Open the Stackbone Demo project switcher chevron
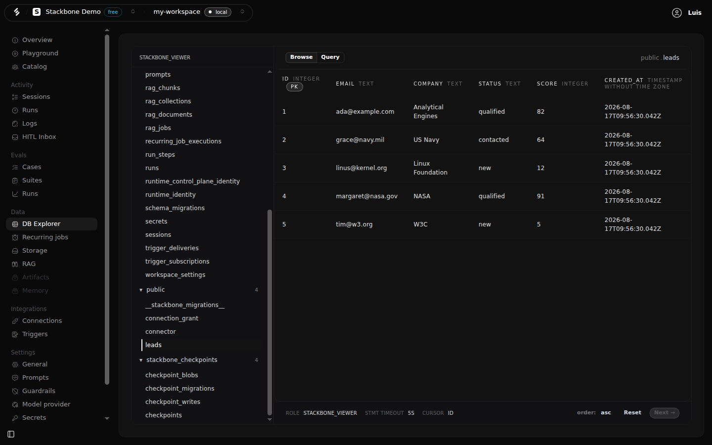712x445 pixels. tap(133, 12)
